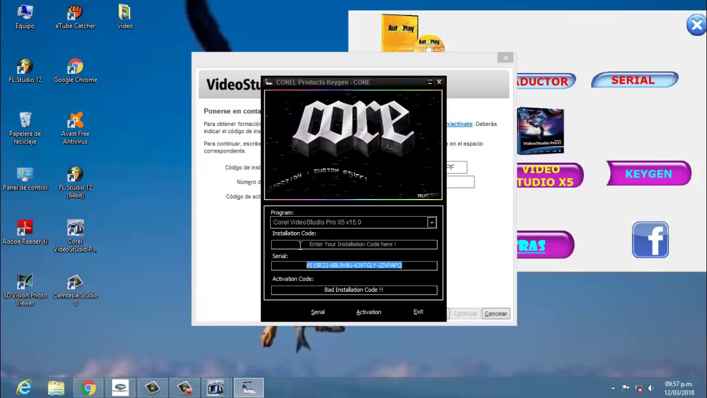Screen dimensions: 707x398
Task: Open Program dropdown in keygen
Action: pos(431,222)
